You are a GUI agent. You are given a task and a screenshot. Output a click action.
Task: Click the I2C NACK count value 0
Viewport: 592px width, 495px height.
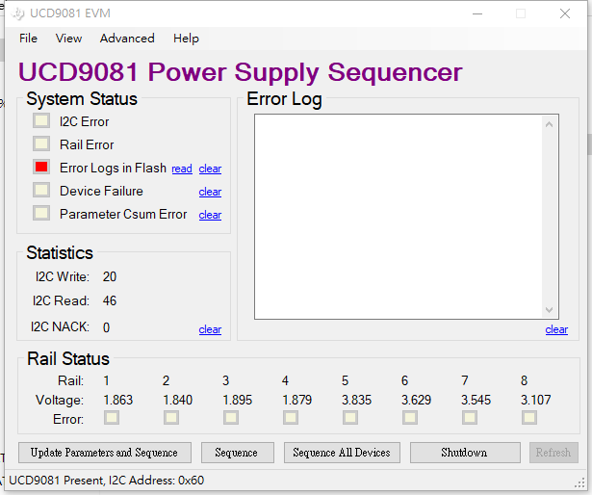click(x=107, y=327)
